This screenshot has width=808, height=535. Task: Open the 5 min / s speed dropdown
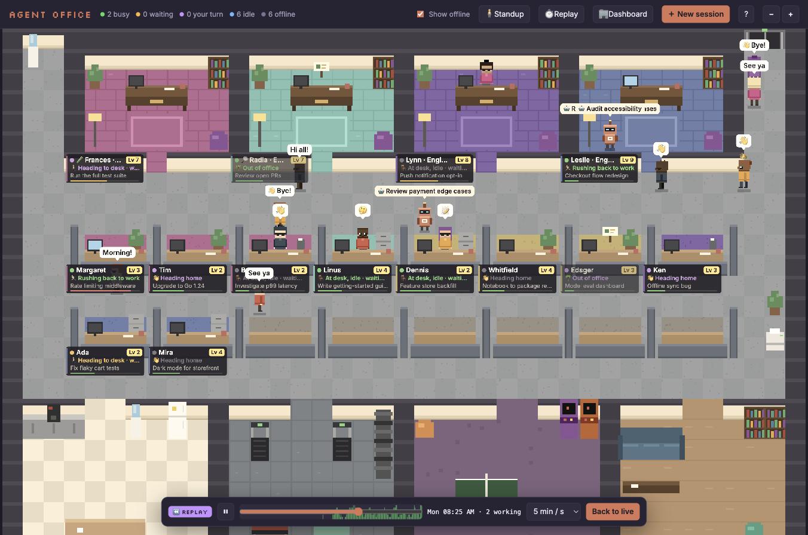[x=553, y=512]
